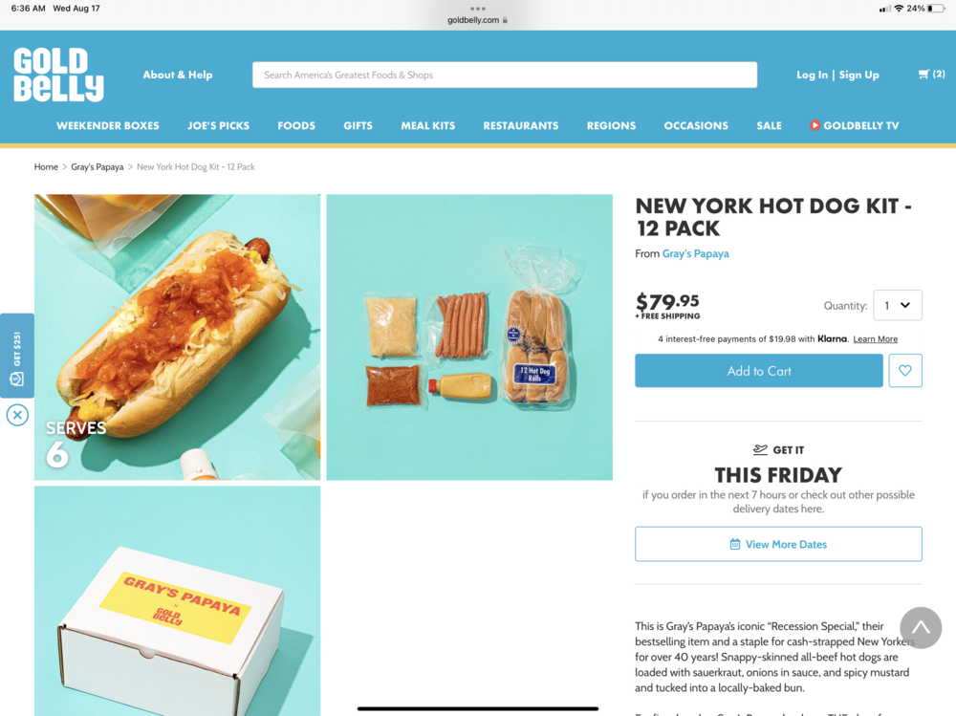Open the hot dog kit contents photo
The width and height of the screenshot is (956, 716).
[x=469, y=337]
